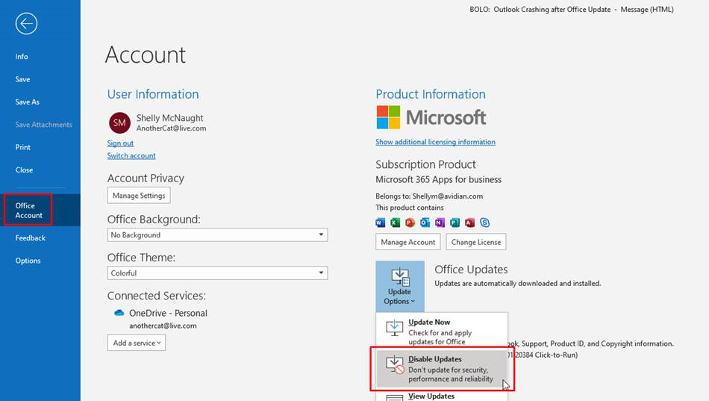Click Show additional licensing information link
Image resolution: width=709 pixels, height=401 pixels.
coord(435,142)
